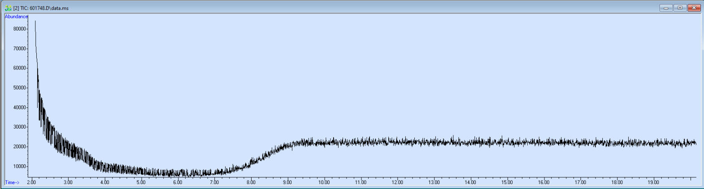Viewport: 704px width, 189px height.
Task: Click the 10.00 time axis label
Action: tap(324, 182)
